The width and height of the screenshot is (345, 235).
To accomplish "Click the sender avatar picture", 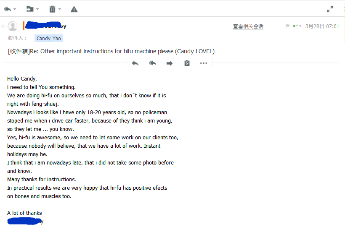I will 13,26.
